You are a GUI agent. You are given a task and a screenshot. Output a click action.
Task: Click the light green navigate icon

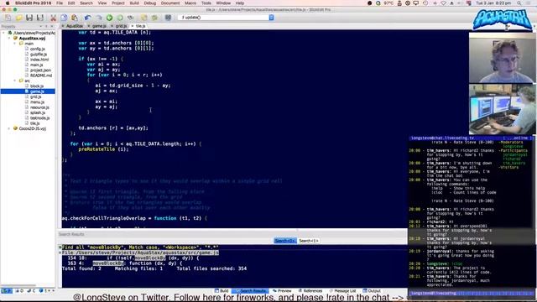tap(120, 18)
